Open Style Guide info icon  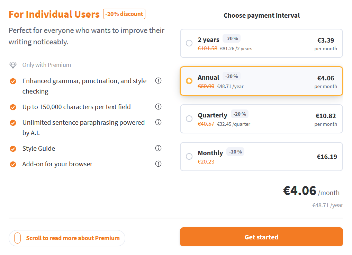[x=158, y=148]
